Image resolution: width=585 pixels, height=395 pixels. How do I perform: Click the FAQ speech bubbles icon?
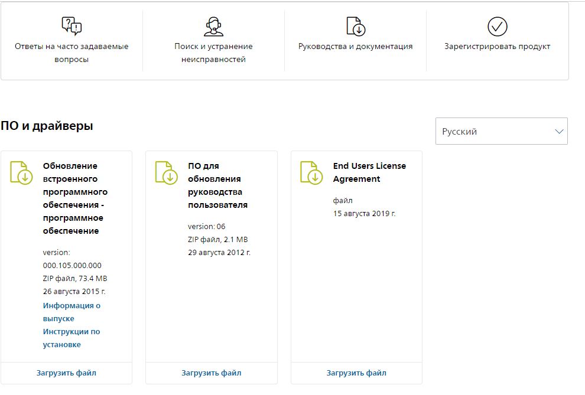pos(71,26)
